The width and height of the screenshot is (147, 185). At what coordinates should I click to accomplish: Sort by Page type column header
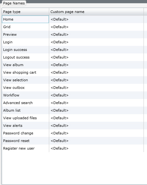tap(26, 12)
